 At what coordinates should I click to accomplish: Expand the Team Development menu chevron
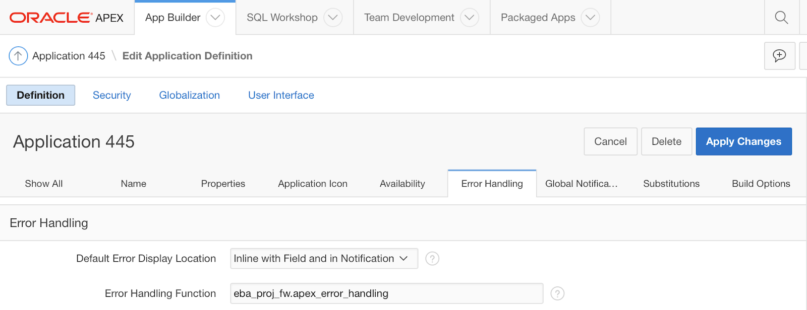tap(470, 18)
